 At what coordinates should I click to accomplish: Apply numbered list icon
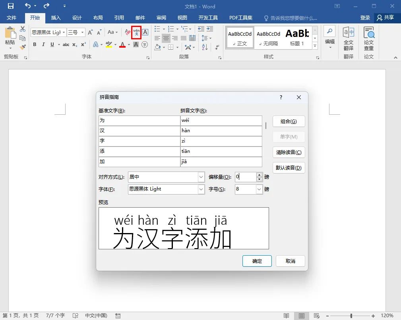pyautogui.click(x=171, y=29)
